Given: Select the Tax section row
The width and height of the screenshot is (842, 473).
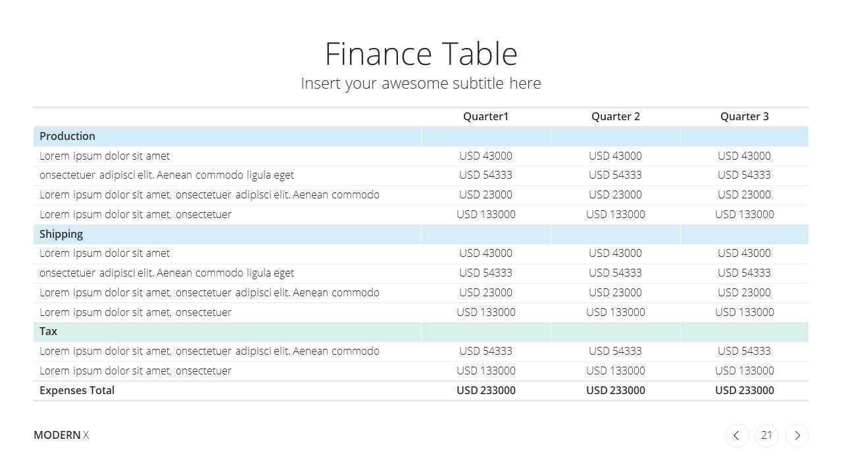Looking at the screenshot, I should pyautogui.click(x=421, y=332).
